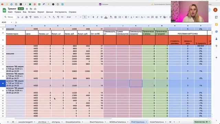Open the Arial font dropdown
This screenshot has height=124, width=220.
pyautogui.click(x=71, y=17)
